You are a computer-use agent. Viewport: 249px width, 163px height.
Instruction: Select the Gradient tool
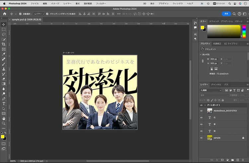(4, 84)
